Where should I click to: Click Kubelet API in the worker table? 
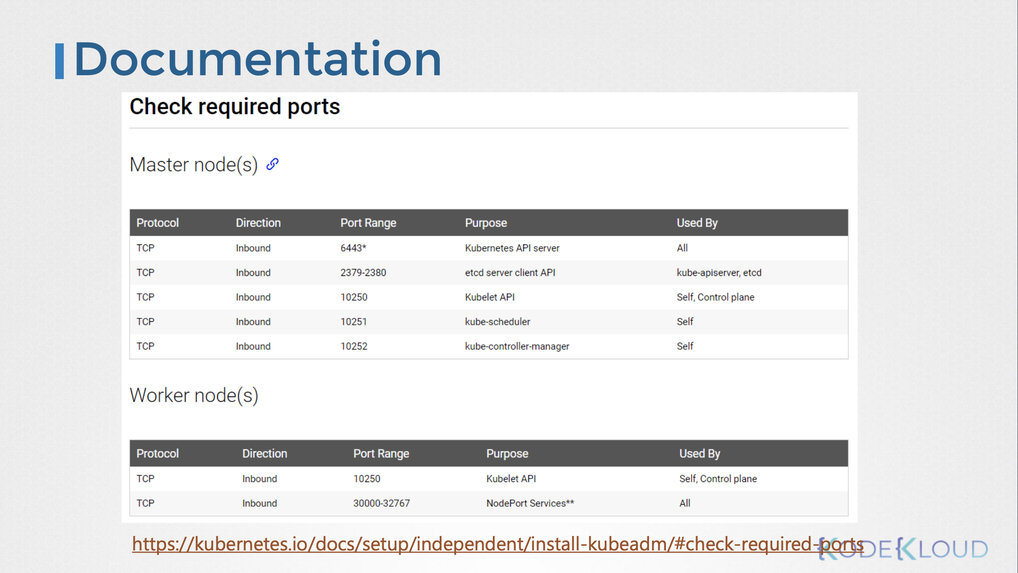(511, 479)
